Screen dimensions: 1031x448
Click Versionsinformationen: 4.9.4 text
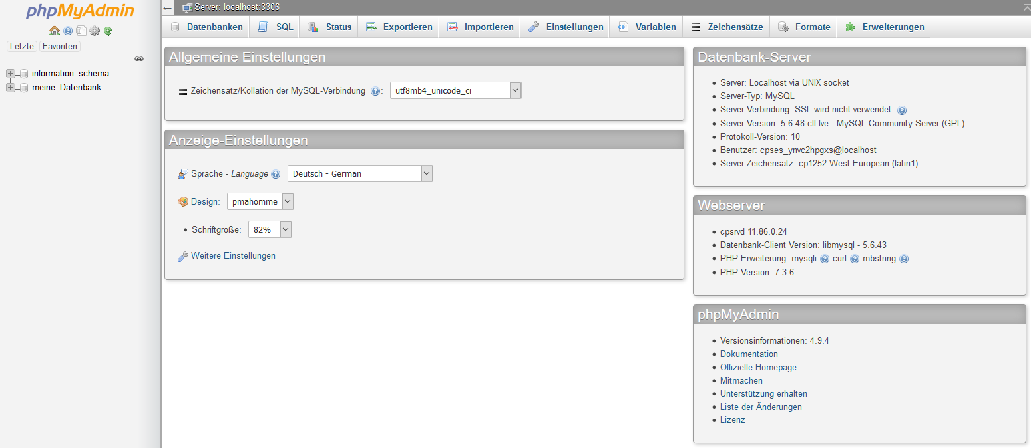pyautogui.click(x=775, y=341)
